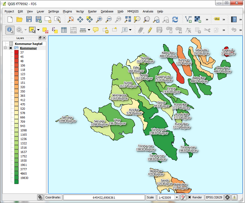
Task: Click the Zoom Full extent icon
Action: point(128,19)
